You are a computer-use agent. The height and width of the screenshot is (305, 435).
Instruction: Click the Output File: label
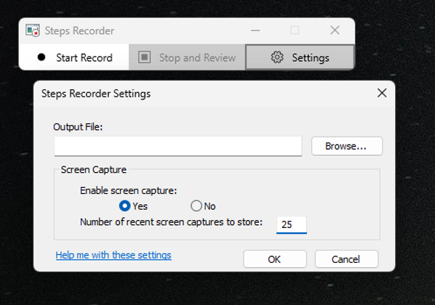coord(78,127)
